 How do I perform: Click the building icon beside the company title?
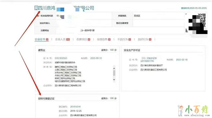click(x=36, y=8)
